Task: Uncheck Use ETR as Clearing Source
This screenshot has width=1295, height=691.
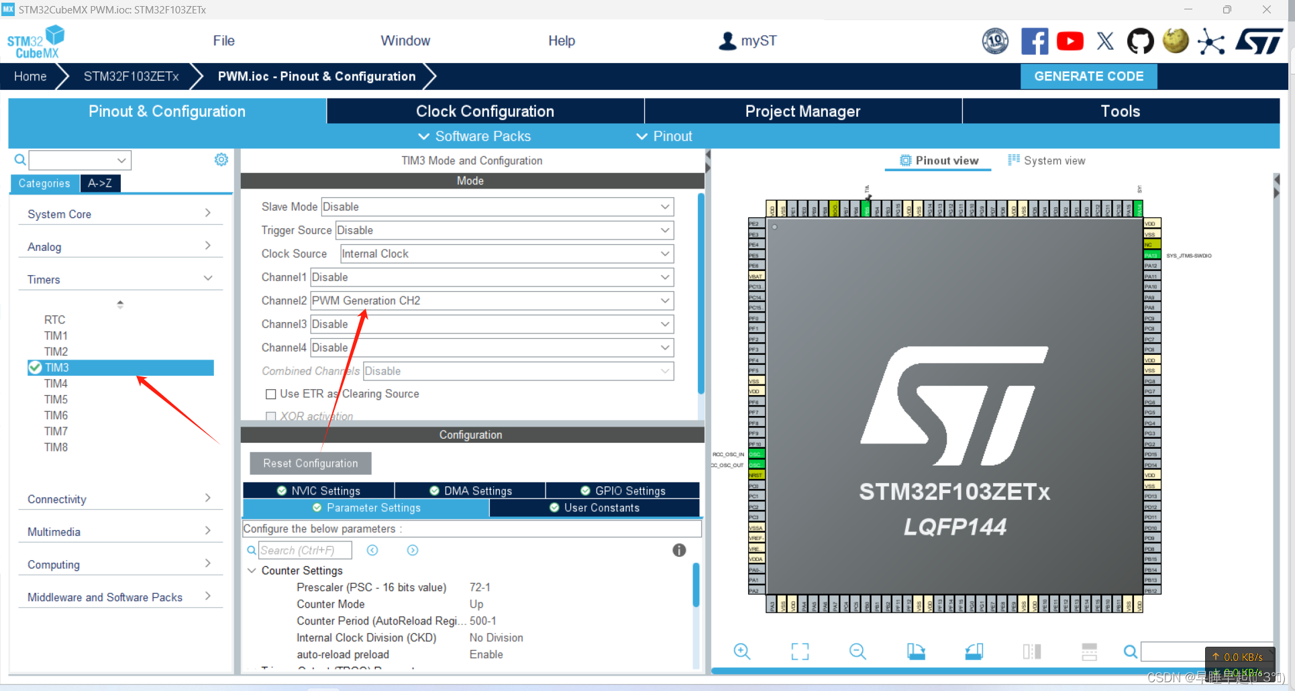Action: [x=271, y=394]
